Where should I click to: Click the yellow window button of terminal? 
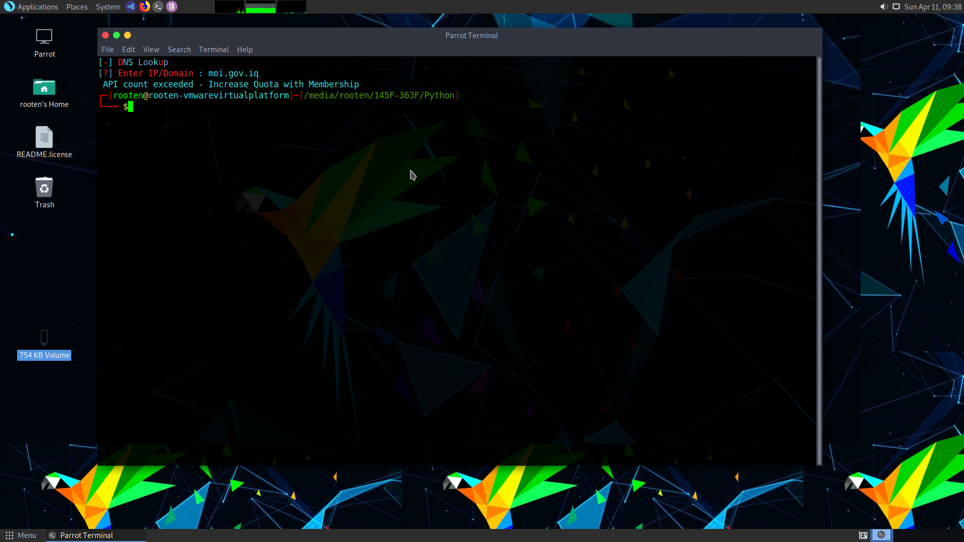(x=128, y=35)
